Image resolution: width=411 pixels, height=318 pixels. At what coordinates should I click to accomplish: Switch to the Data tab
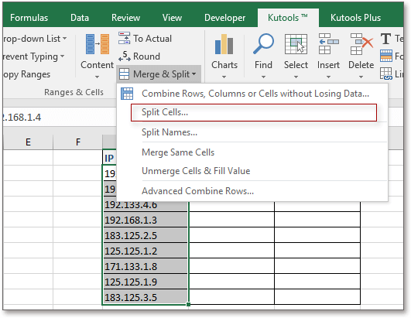point(80,18)
